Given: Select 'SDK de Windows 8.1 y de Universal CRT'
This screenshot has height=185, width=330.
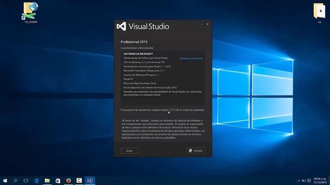Looking at the screenshot, I should 144,62.
